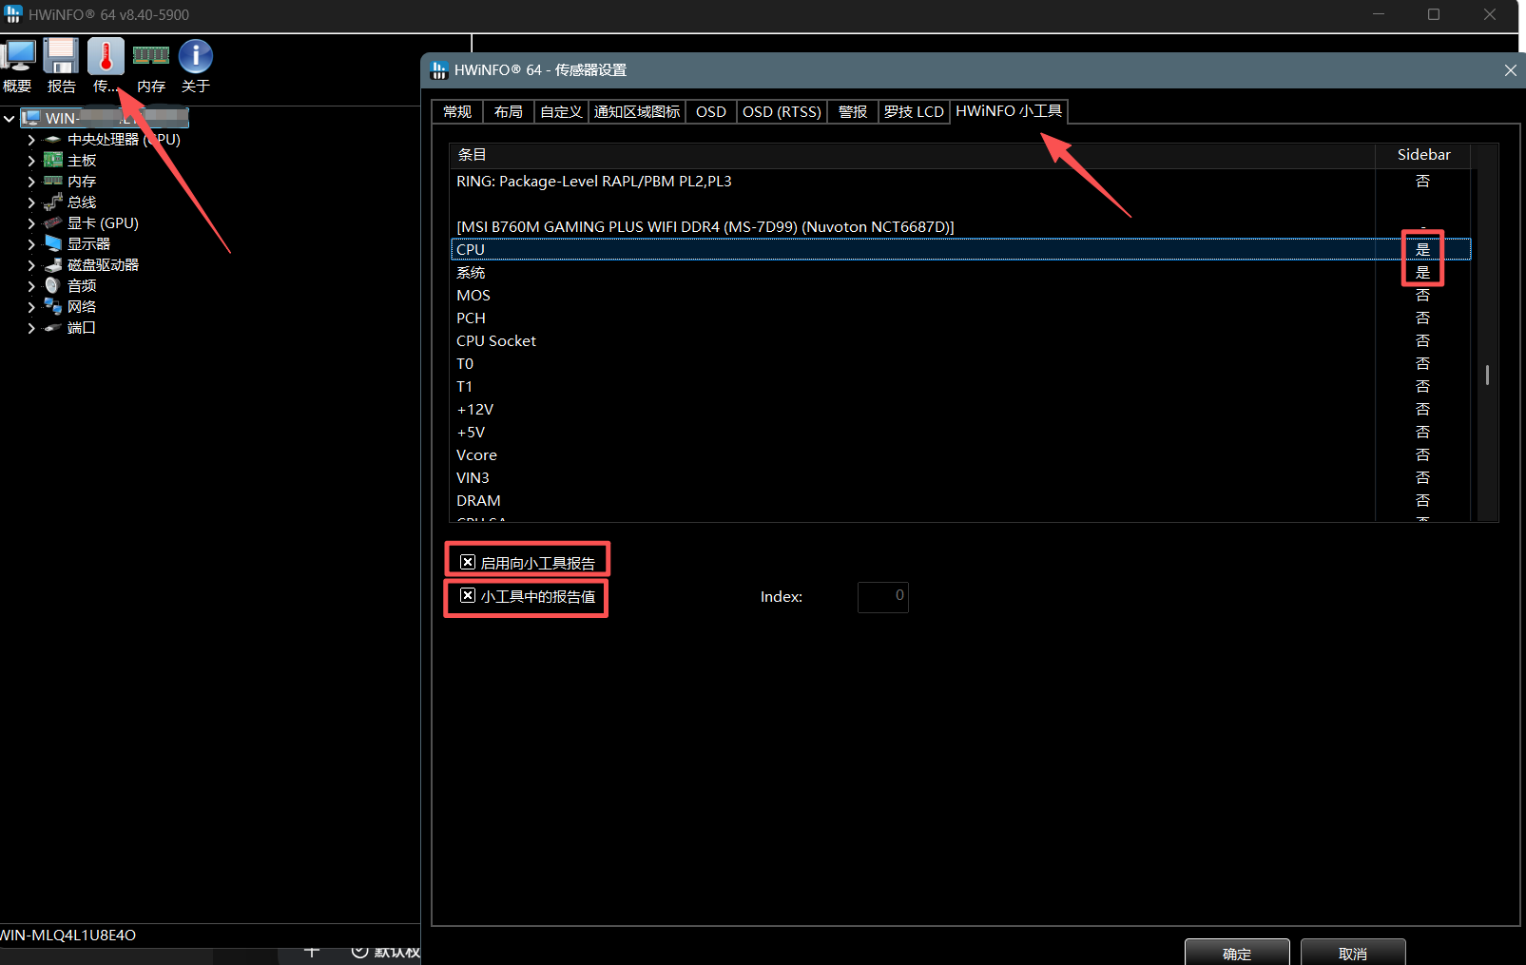Select the Vcore sensor row
Screen dimensions: 1526x965
[960, 455]
